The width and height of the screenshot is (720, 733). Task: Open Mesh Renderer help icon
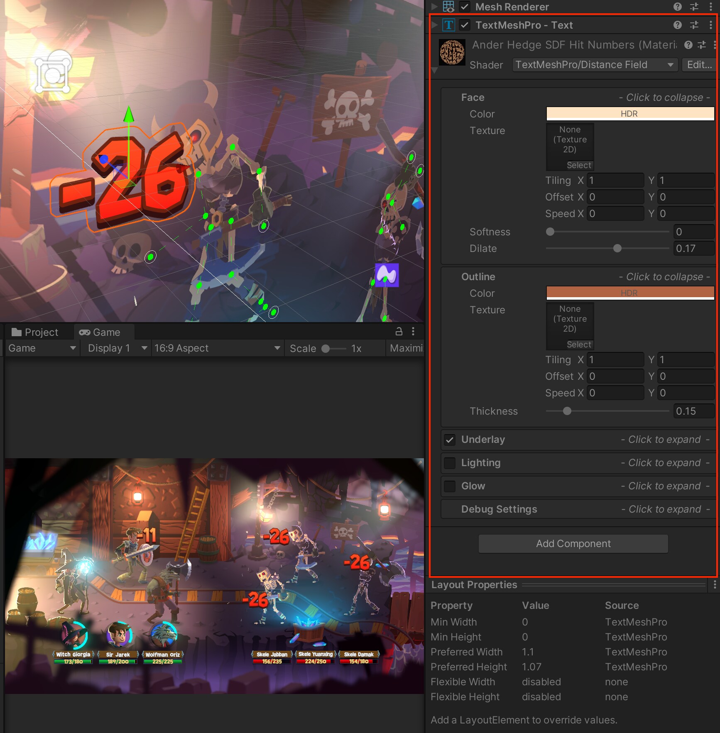(x=677, y=7)
